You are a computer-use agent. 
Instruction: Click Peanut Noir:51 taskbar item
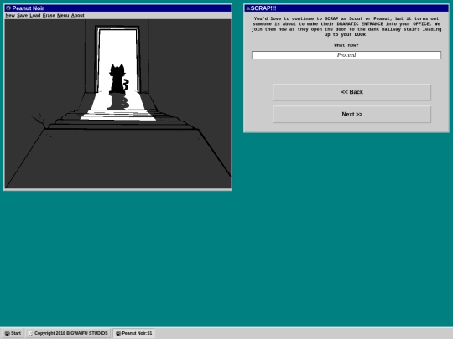134,333
